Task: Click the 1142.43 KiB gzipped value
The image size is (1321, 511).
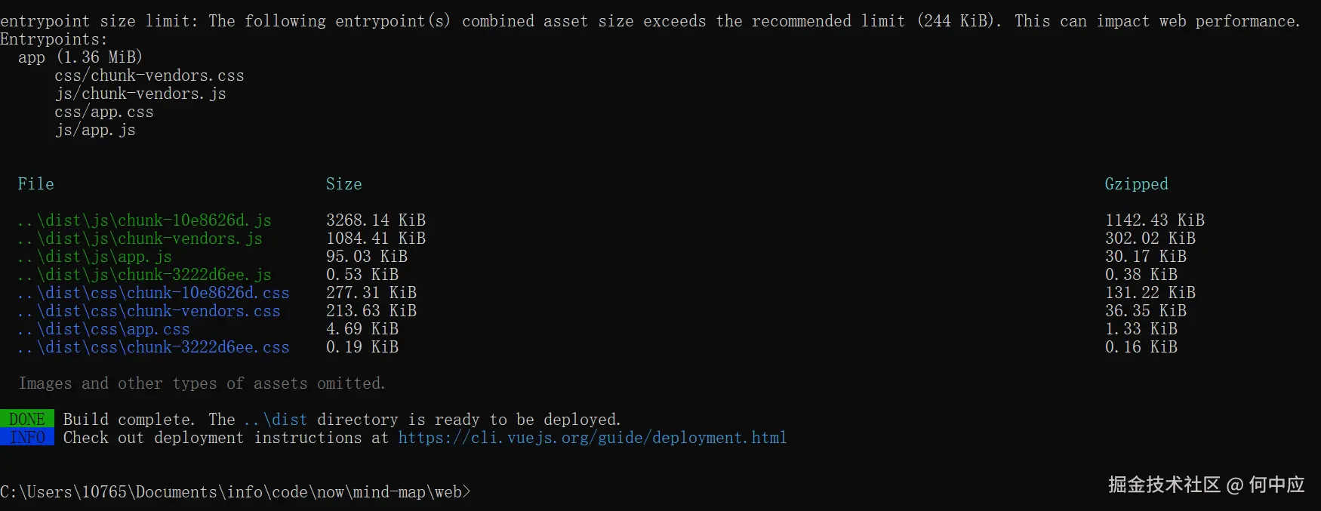Action: click(x=1154, y=220)
